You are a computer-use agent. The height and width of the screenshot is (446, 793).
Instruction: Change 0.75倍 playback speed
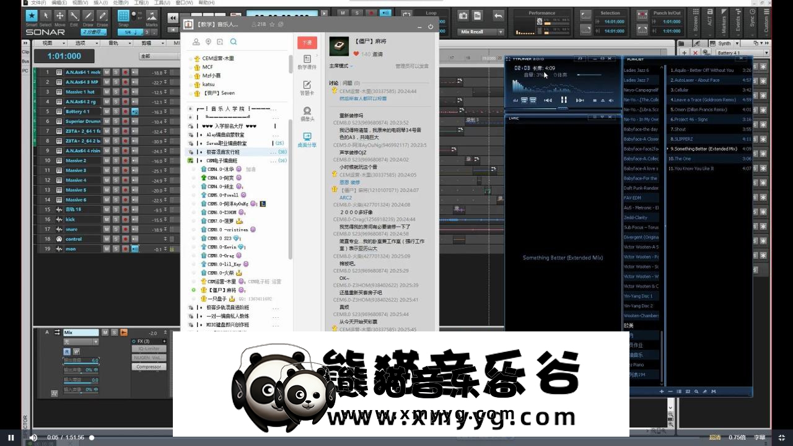pyautogui.click(x=737, y=437)
